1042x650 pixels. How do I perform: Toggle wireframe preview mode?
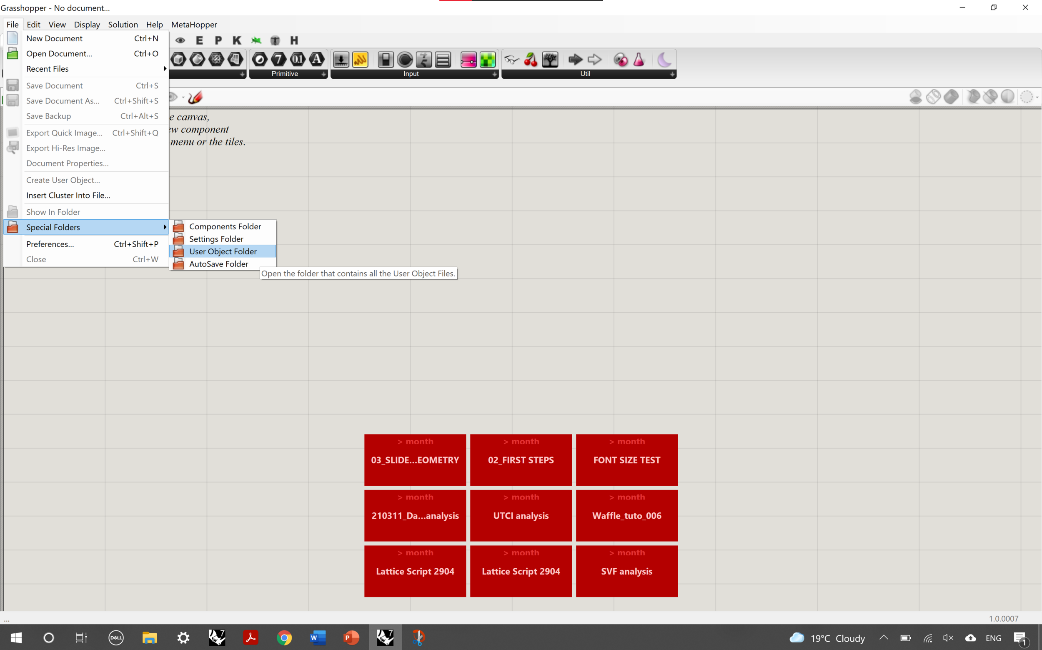(x=933, y=97)
